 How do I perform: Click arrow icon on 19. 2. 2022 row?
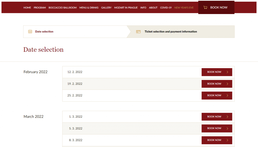click(x=228, y=84)
